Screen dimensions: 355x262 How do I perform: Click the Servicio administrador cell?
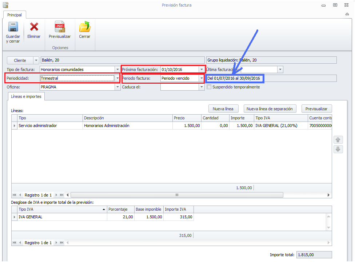50,126
